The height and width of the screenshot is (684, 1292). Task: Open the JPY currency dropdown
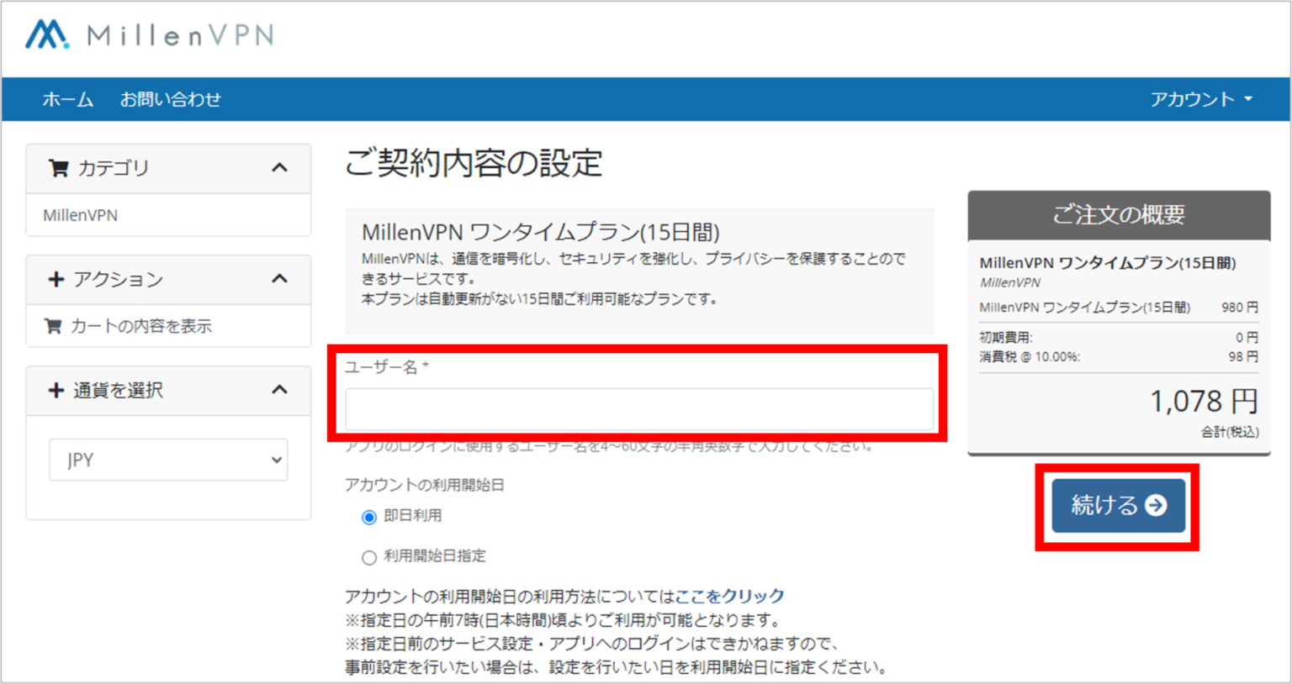(167, 460)
